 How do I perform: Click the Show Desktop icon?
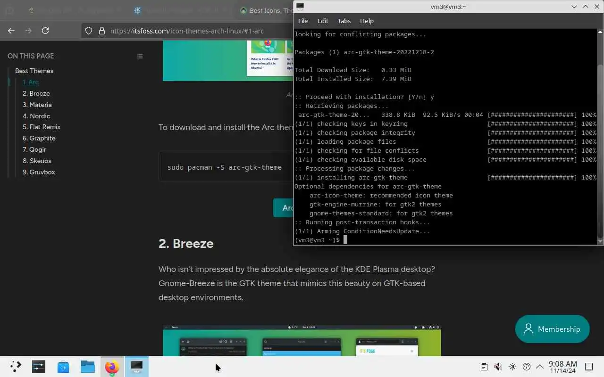589,367
